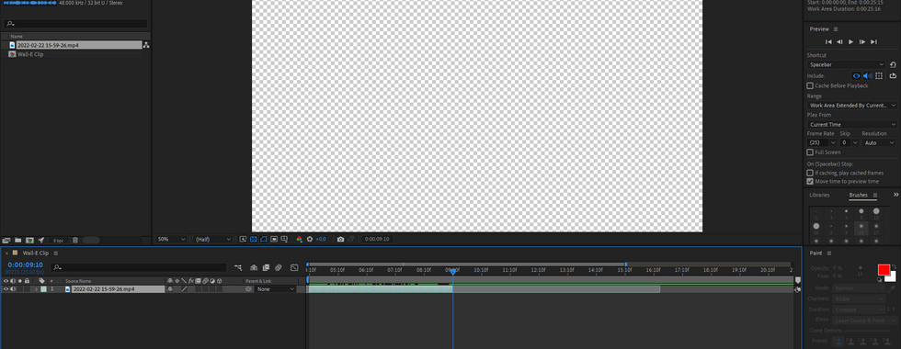Viewport: 901px width, 349px height.
Task: Open Show Channel RGB color icon
Action: coord(300,240)
